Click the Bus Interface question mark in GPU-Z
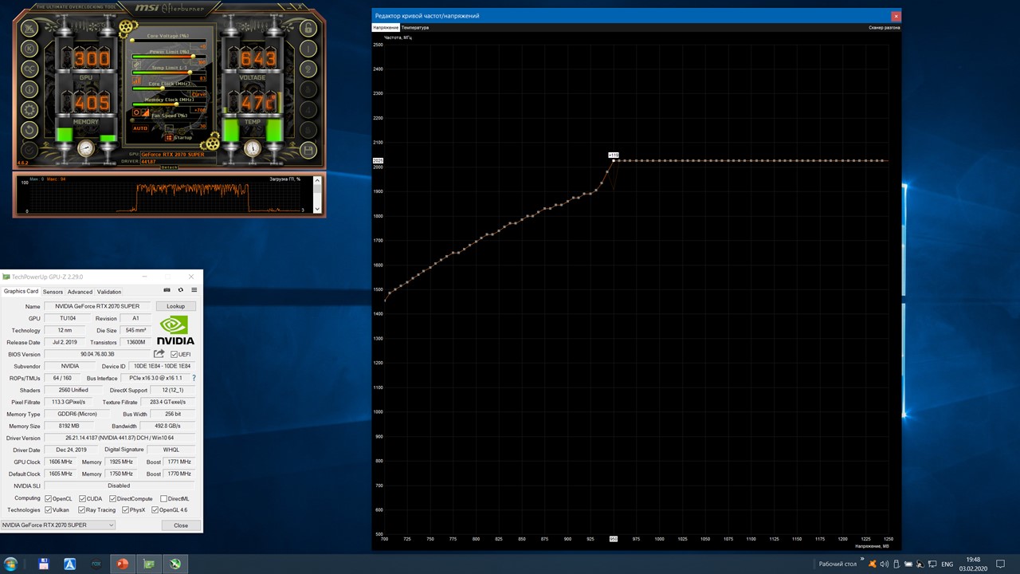The height and width of the screenshot is (574, 1020). pos(194,378)
